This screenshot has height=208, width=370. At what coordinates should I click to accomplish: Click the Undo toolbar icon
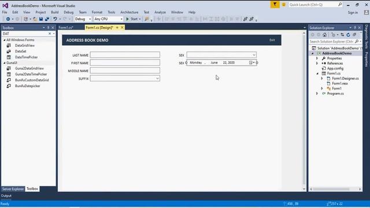click(55, 19)
